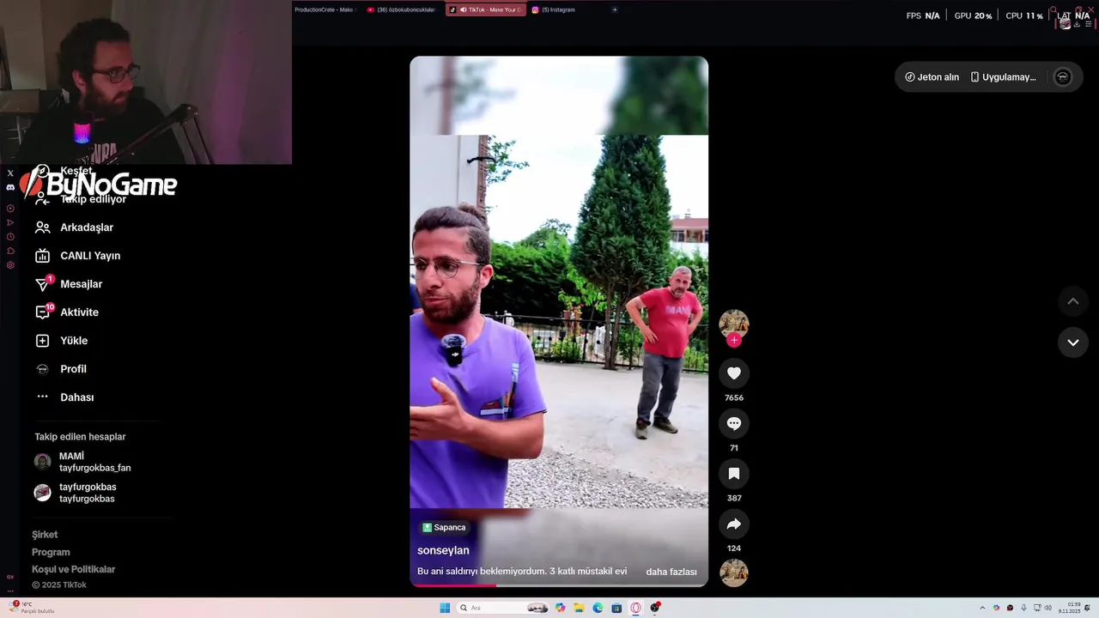
Task: Click the Aktivite chat bubble icon
Action: pos(42,312)
